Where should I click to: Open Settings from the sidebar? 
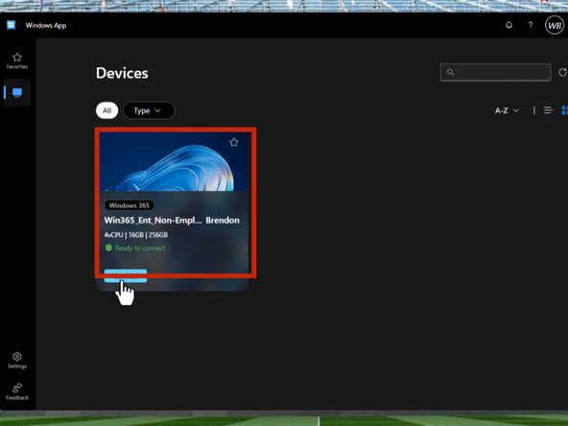[x=17, y=361]
